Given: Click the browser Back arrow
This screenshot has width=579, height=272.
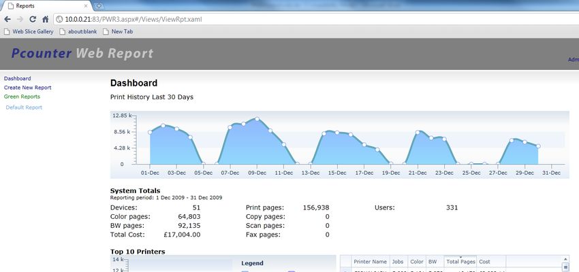Looking at the screenshot, I should pyautogui.click(x=7, y=19).
